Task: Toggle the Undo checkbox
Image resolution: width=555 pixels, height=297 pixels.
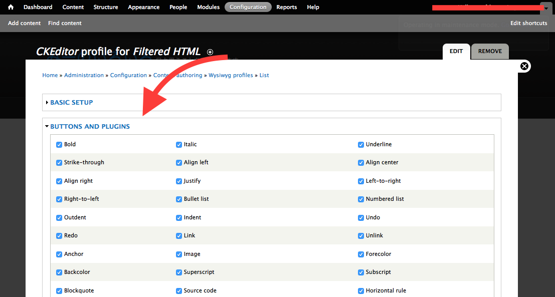Action: coord(360,217)
